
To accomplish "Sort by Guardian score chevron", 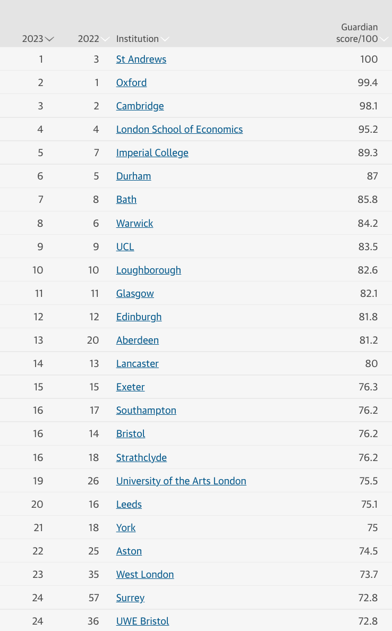I will (x=385, y=39).
